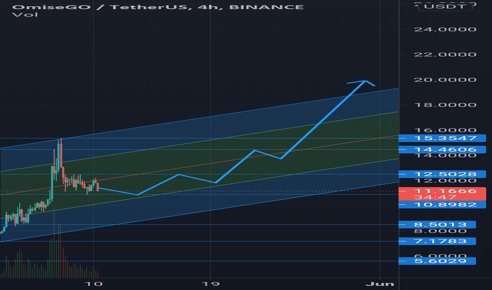Select the 7.1783 price level label
The width and height of the screenshot is (492, 290).
(437, 241)
